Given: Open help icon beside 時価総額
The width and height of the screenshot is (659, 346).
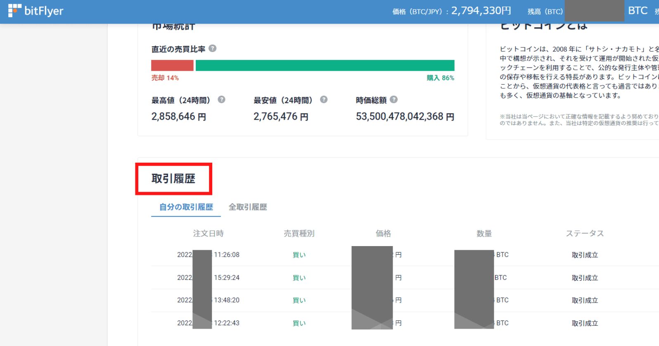Looking at the screenshot, I should (x=394, y=100).
